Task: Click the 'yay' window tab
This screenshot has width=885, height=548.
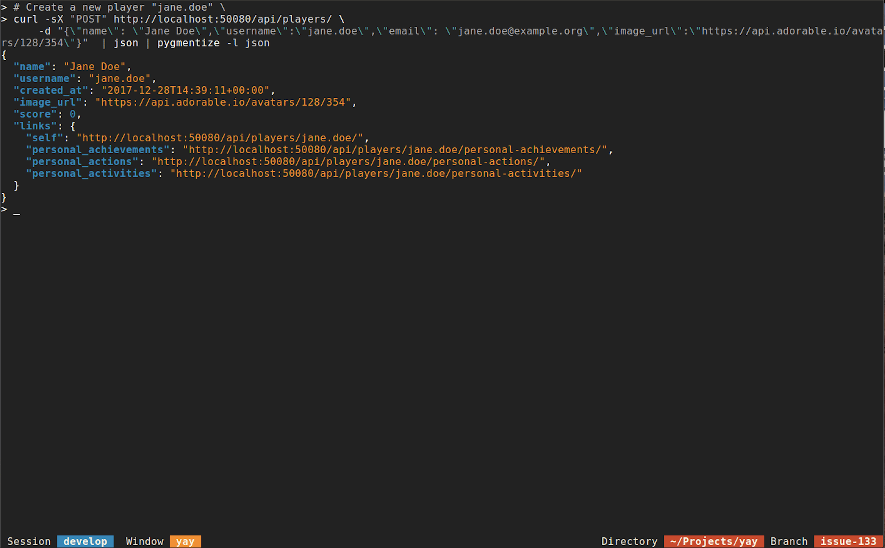Action: [185, 541]
